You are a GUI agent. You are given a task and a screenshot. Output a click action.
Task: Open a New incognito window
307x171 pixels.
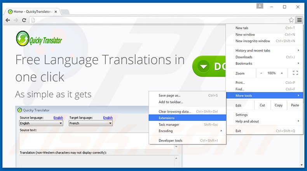point(265,41)
